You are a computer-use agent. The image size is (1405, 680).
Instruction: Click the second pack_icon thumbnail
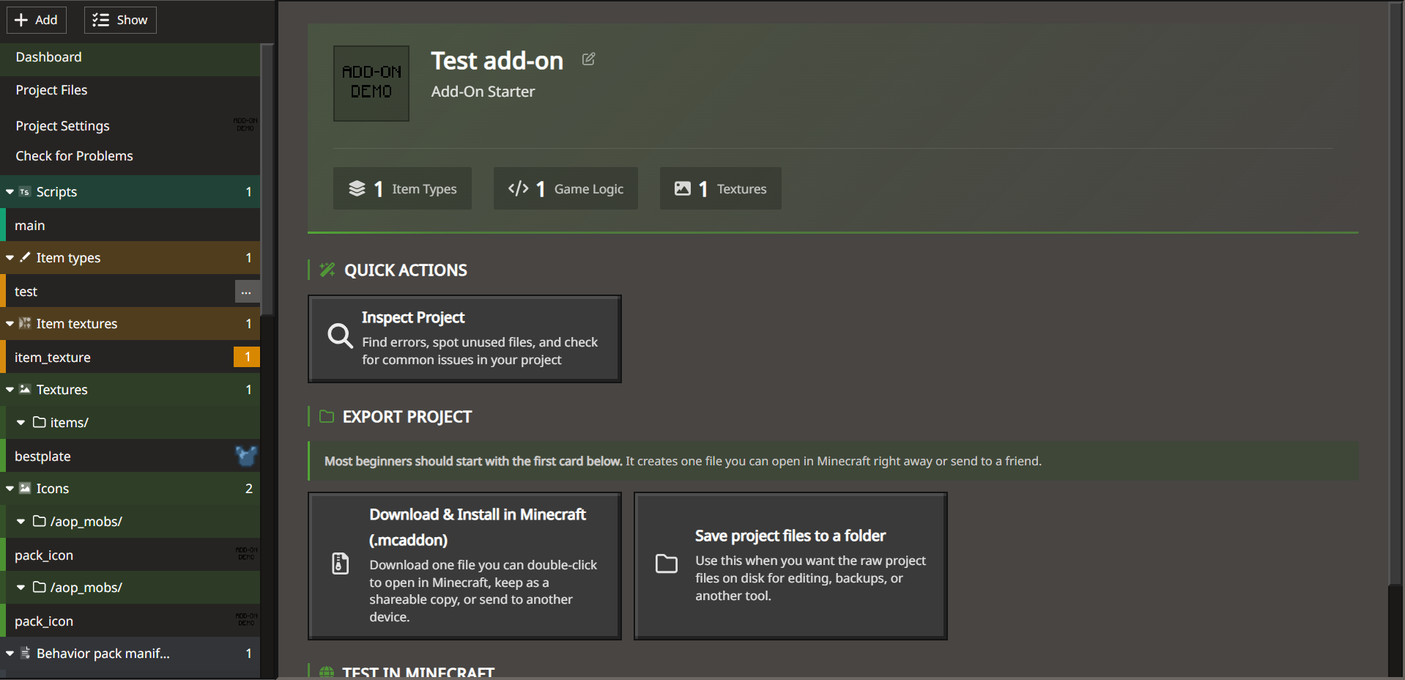click(246, 620)
